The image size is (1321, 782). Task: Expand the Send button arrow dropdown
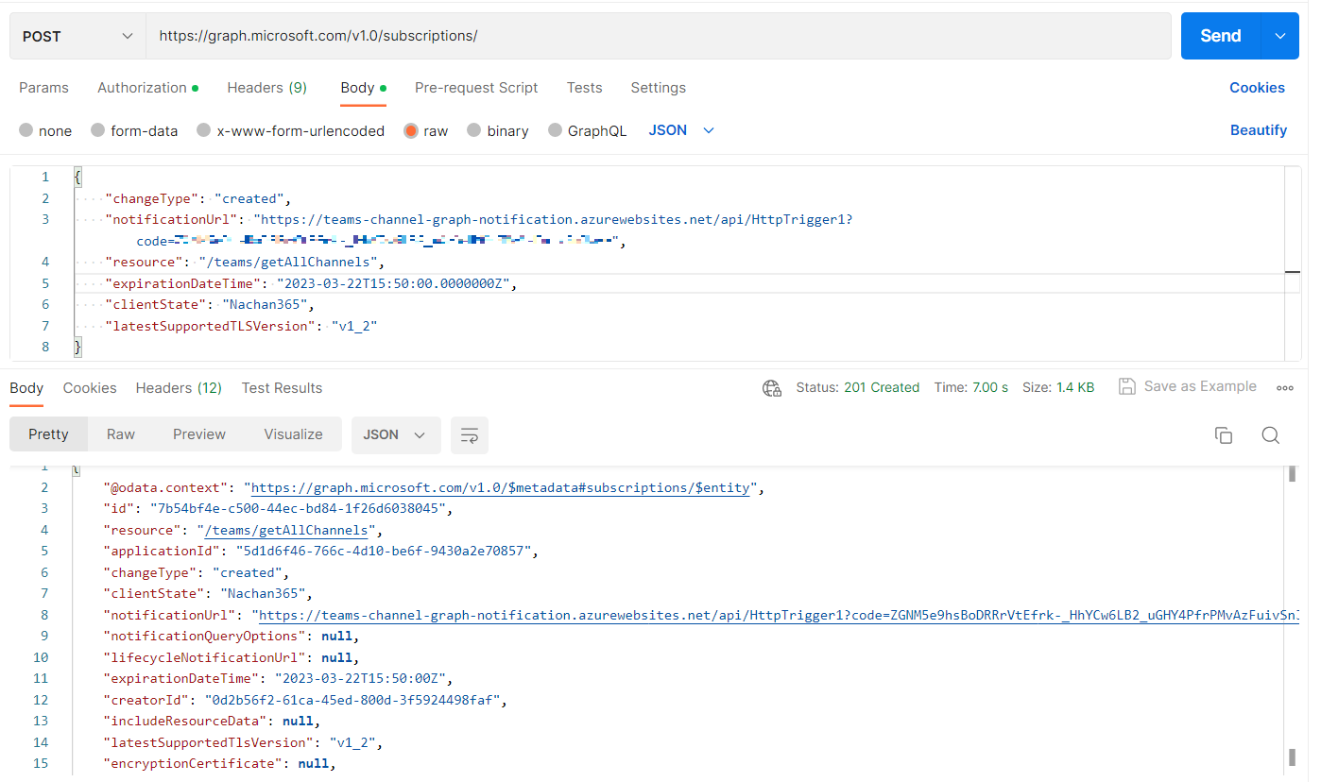(x=1280, y=36)
